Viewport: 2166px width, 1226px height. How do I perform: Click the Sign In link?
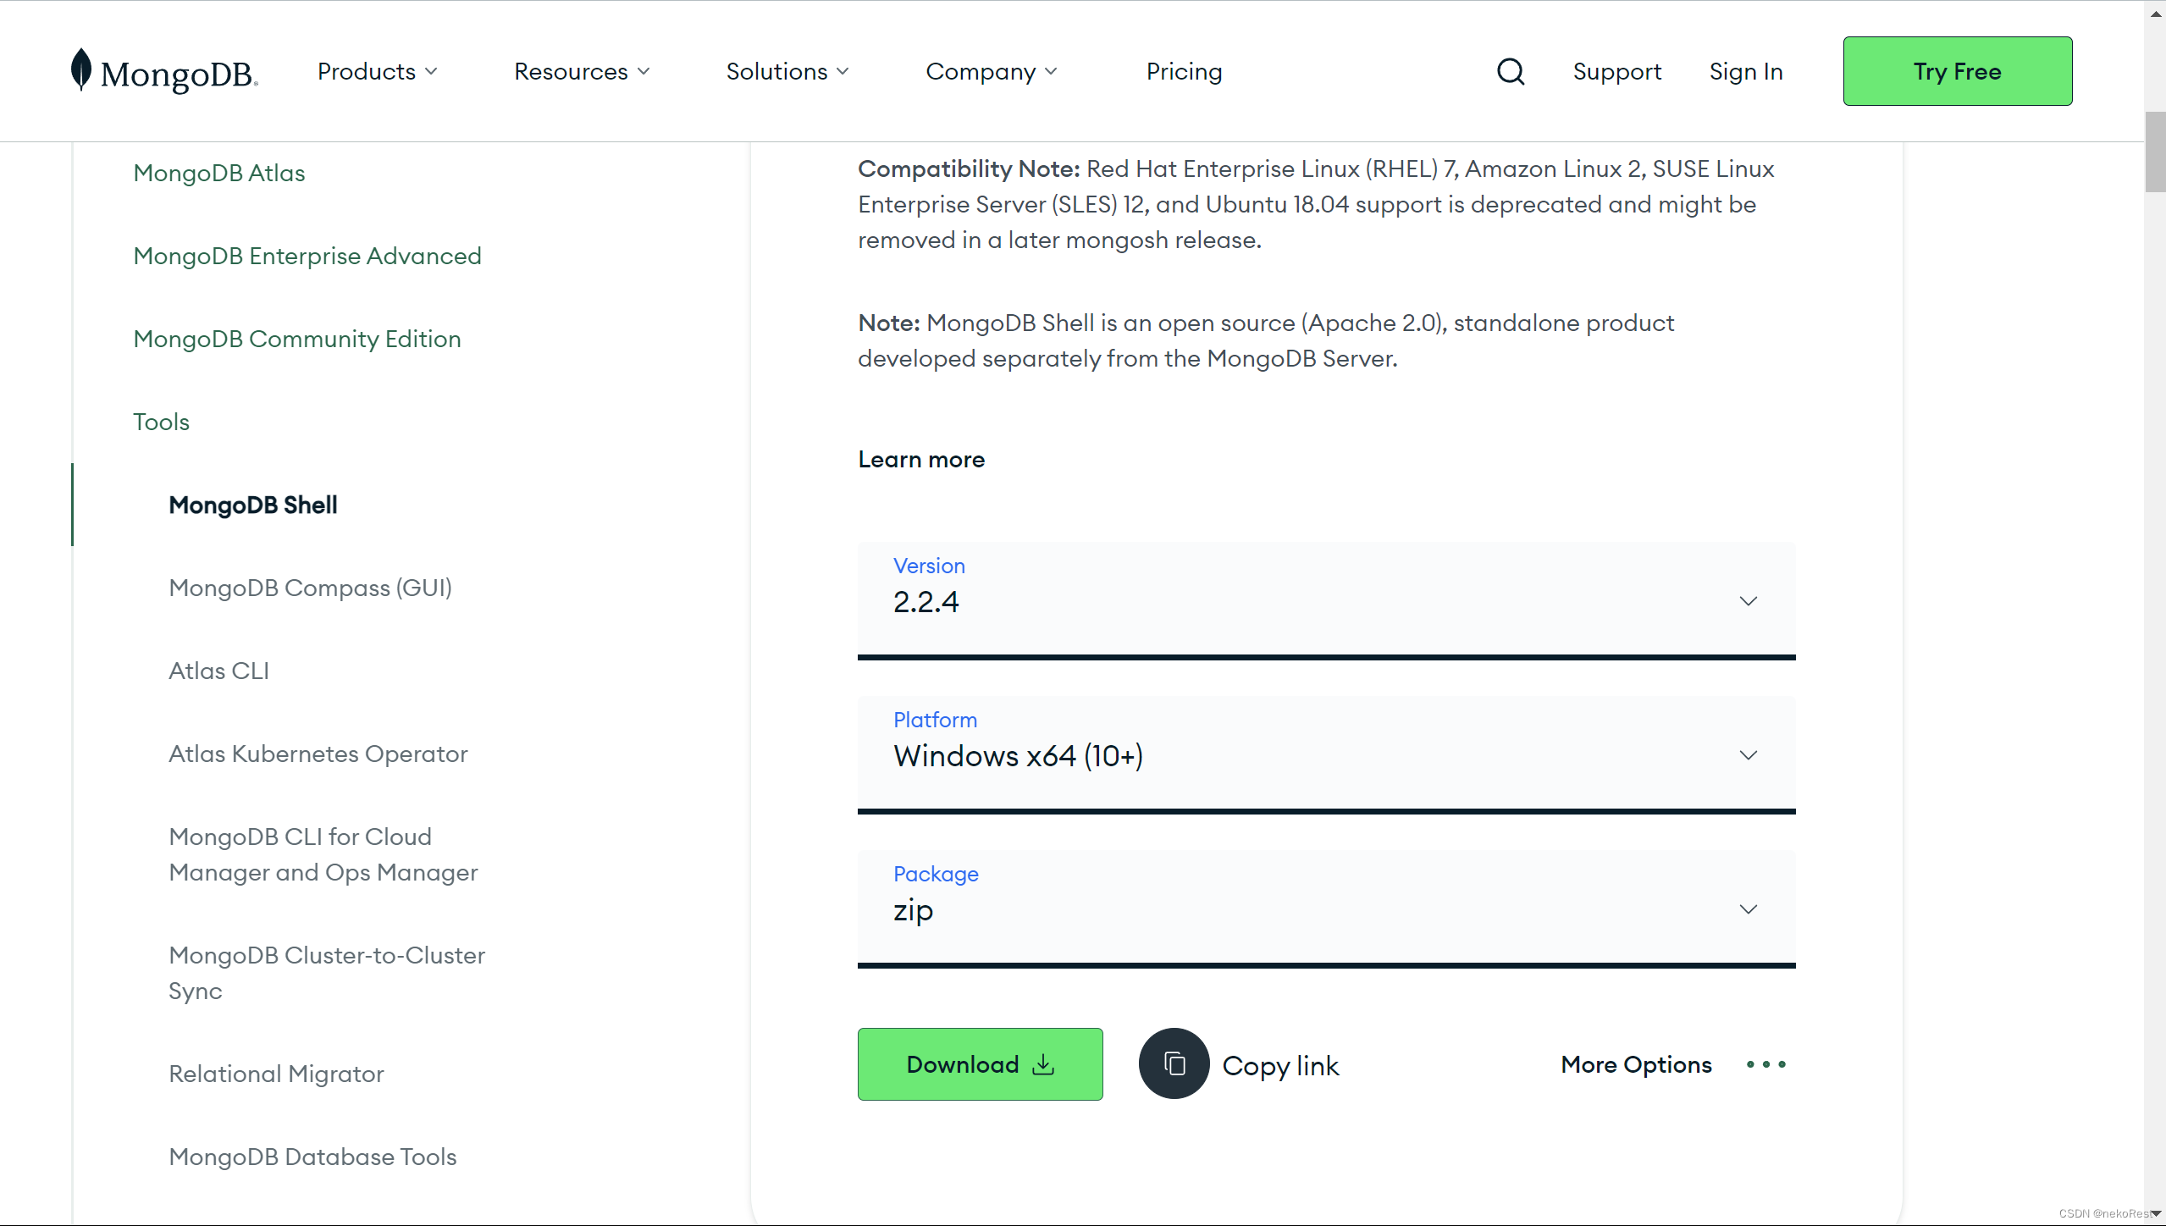(x=1745, y=72)
